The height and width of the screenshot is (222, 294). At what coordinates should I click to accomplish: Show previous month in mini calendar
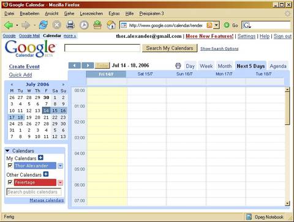click(x=12, y=84)
